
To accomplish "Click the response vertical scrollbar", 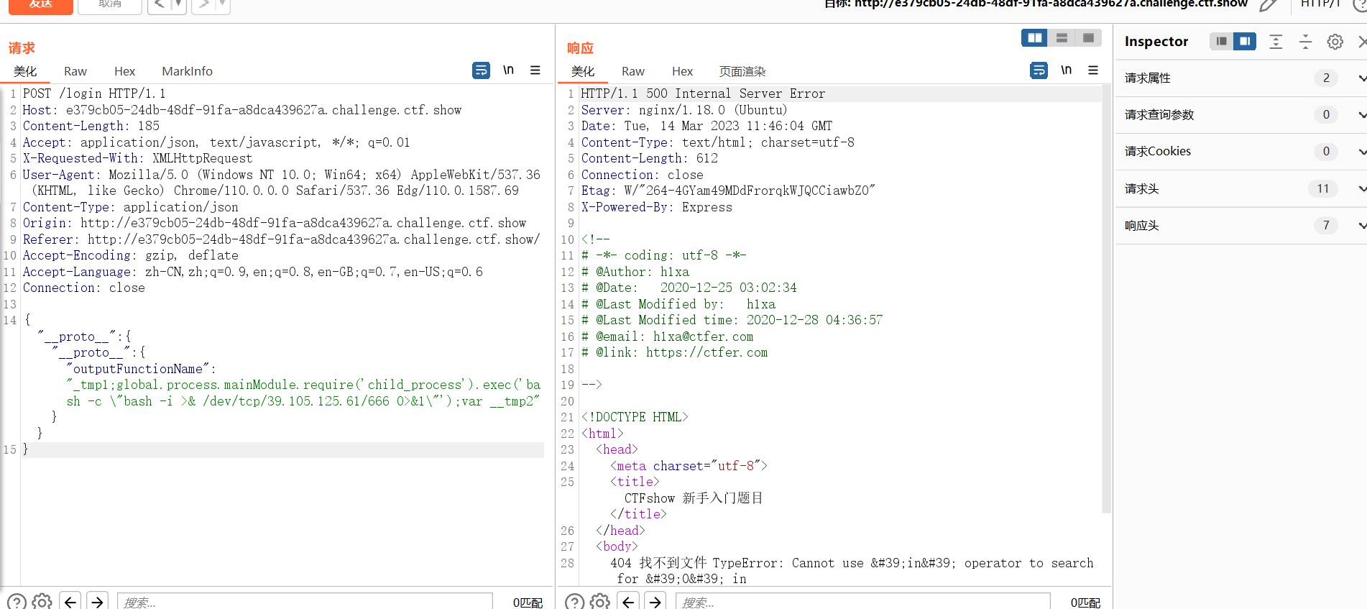I will click(1107, 298).
